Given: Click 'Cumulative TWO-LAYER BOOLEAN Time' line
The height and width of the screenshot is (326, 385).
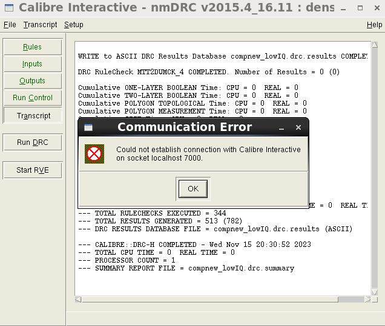Looking at the screenshot, I should coord(188,95).
